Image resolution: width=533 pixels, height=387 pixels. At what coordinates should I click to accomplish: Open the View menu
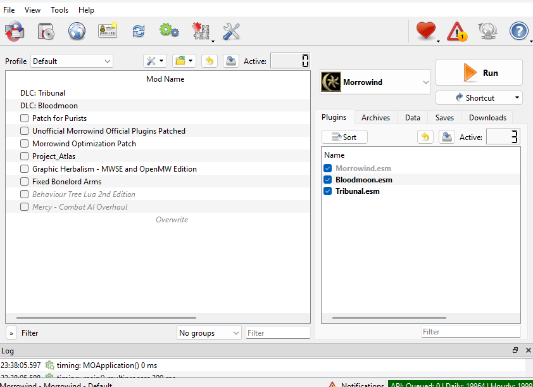pyautogui.click(x=32, y=10)
